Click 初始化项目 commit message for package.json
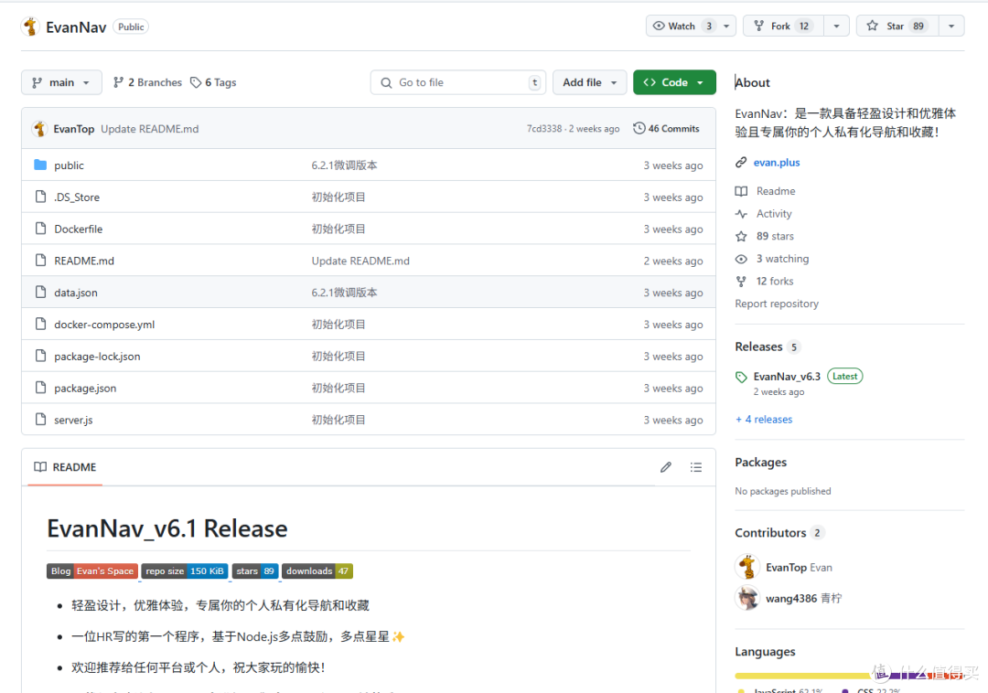This screenshot has height=693, width=988. 338,388
